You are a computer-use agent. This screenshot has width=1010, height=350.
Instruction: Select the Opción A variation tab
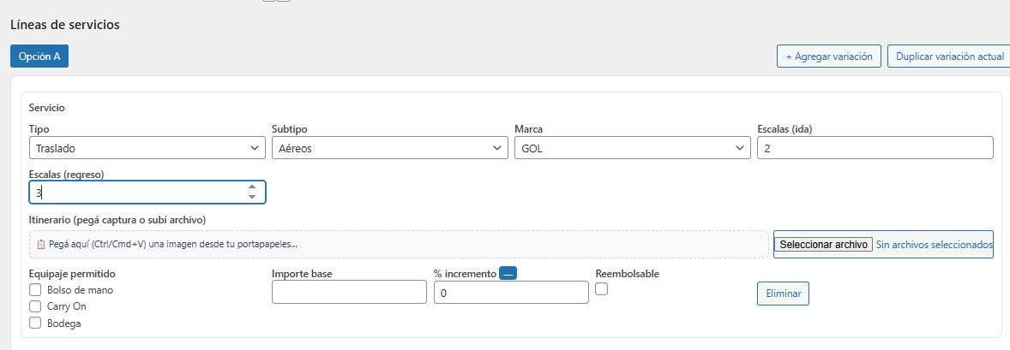click(39, 56)
